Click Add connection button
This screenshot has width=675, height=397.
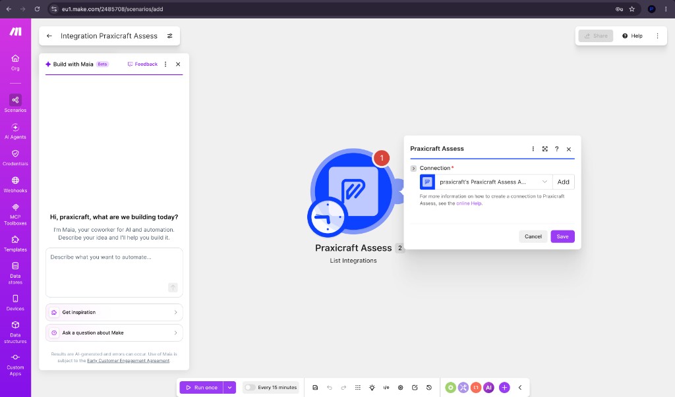click(x=563, y=182)
